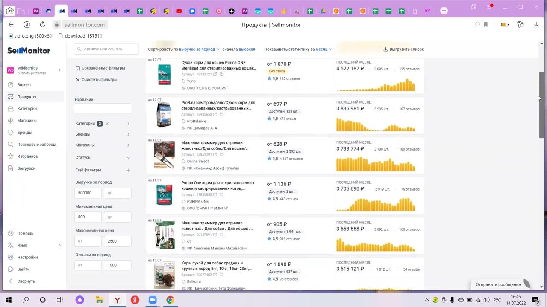Click the Name filter input field

point(103,109)
